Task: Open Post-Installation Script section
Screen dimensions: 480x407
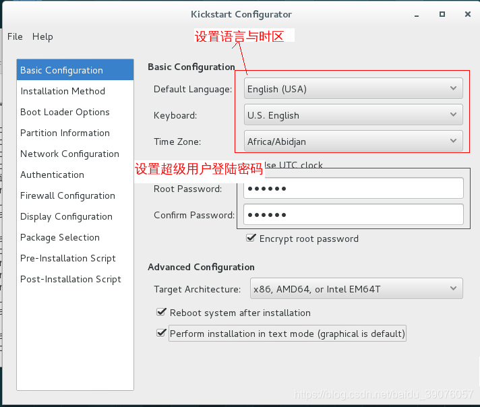Action: point(75,279)
